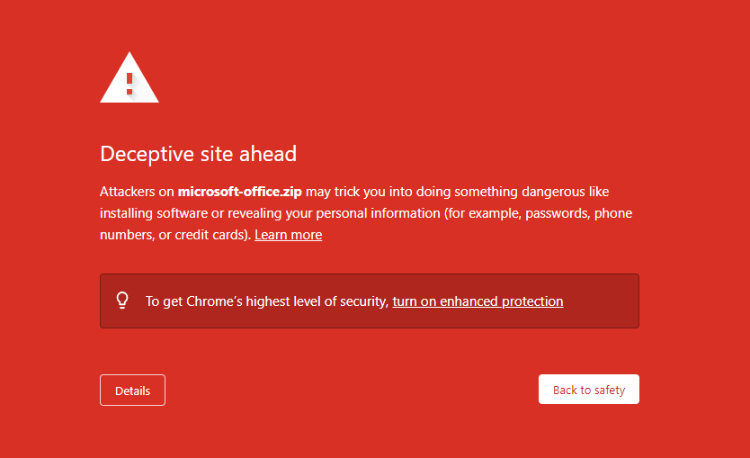The height and width of the screenshot is (458, 750).
Task: Follow the turn on enhanced protection link
Action: coord(478,301)
